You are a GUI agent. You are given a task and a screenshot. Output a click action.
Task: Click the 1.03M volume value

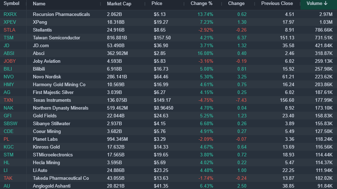pos(326,22)
